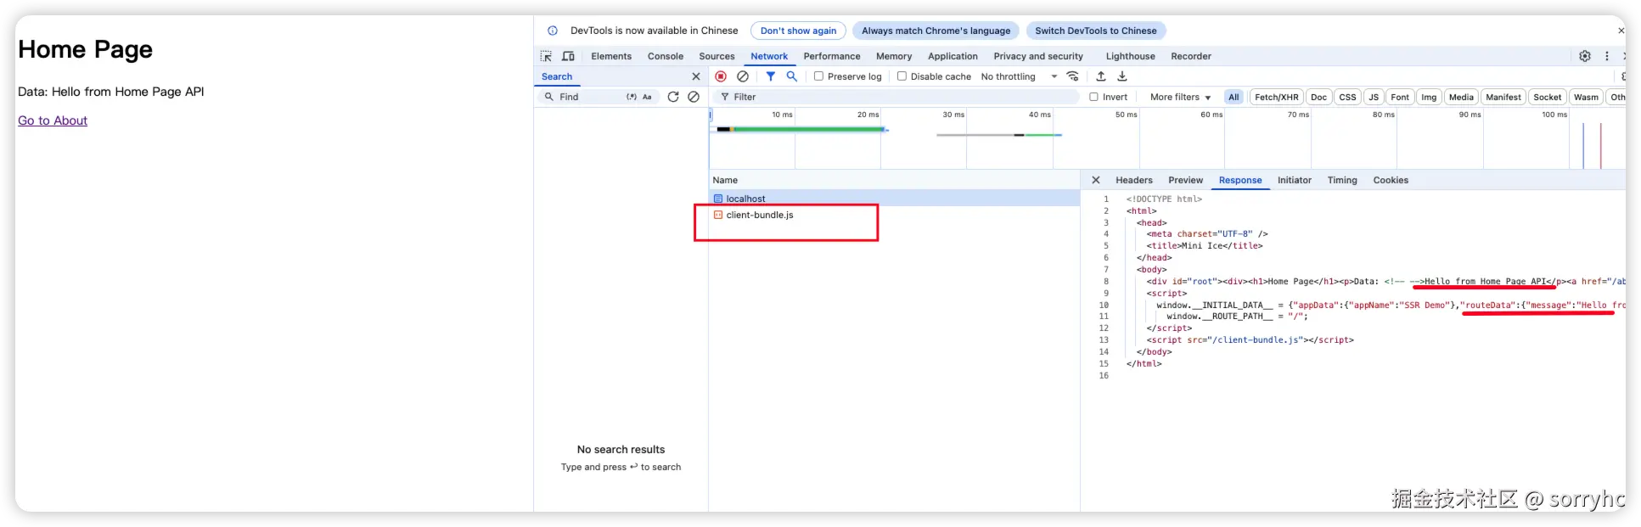
Task: Click Always match Chrome's language button
Action: [936, 31]
